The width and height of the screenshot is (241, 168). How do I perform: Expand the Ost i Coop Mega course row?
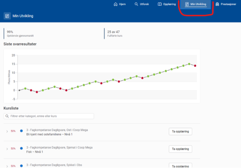click(x=7, y=131)
